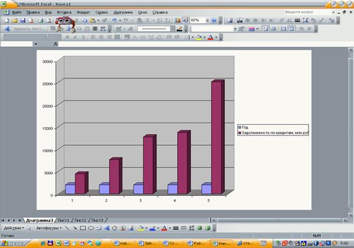Select the Rectangle drawing tool
354x248 pixels.
tap(83, 228)
